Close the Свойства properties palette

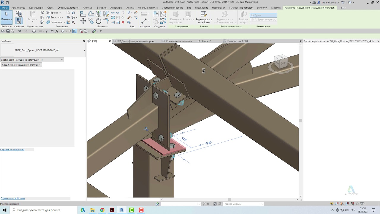(x=84, y=41)
